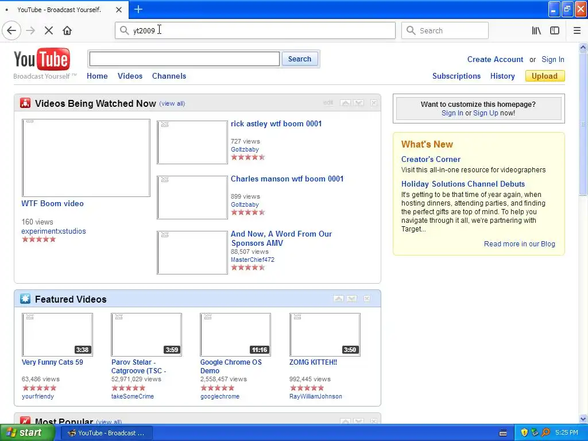Stop loading the page with X button
The width and height of the screenshot is (588, 441).
tap(49, 30)
